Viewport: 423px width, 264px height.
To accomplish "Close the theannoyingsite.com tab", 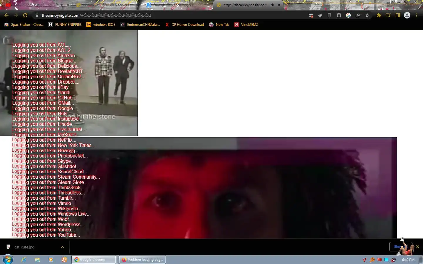I will pyautogui.click(x=279, y=5).
